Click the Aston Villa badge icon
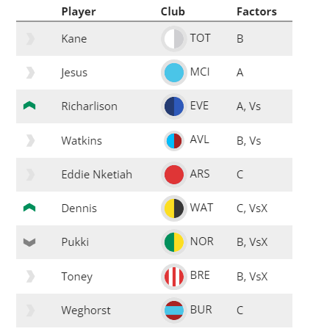The width and height of the screenshot is (313, 334). (174, 141)
